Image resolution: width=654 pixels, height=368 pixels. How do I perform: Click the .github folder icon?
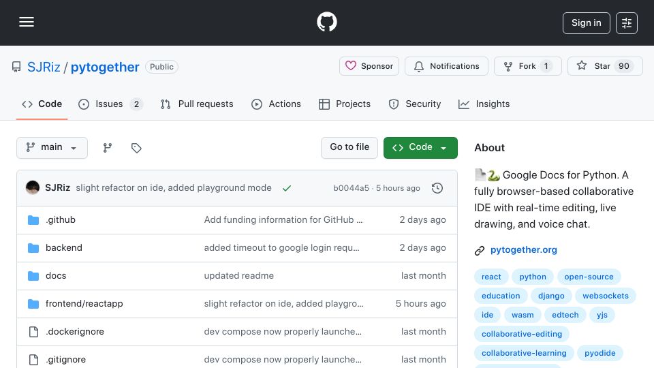click(33, 220)
